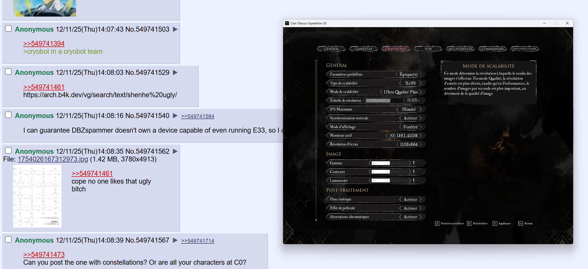This screenshot has height=269, width=588.
Task: Go to the Son tab
Action: [x=428, y=49]
